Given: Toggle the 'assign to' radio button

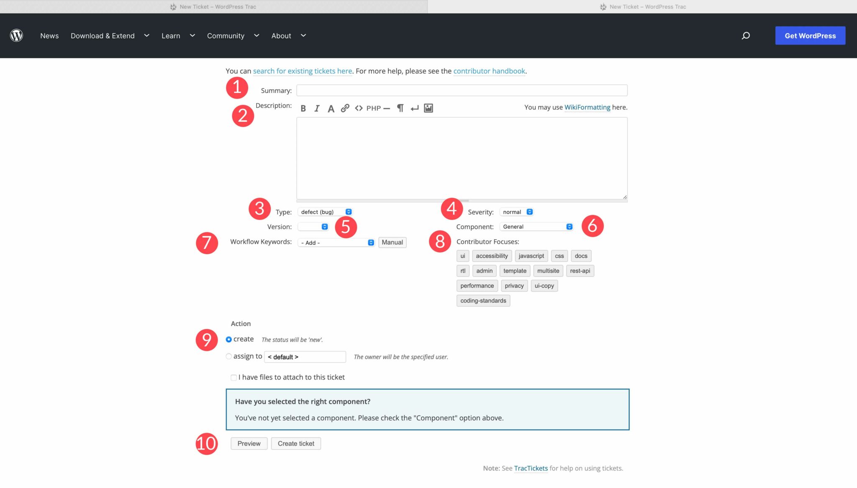Looking at the screenshot, I should pos(229,356).
